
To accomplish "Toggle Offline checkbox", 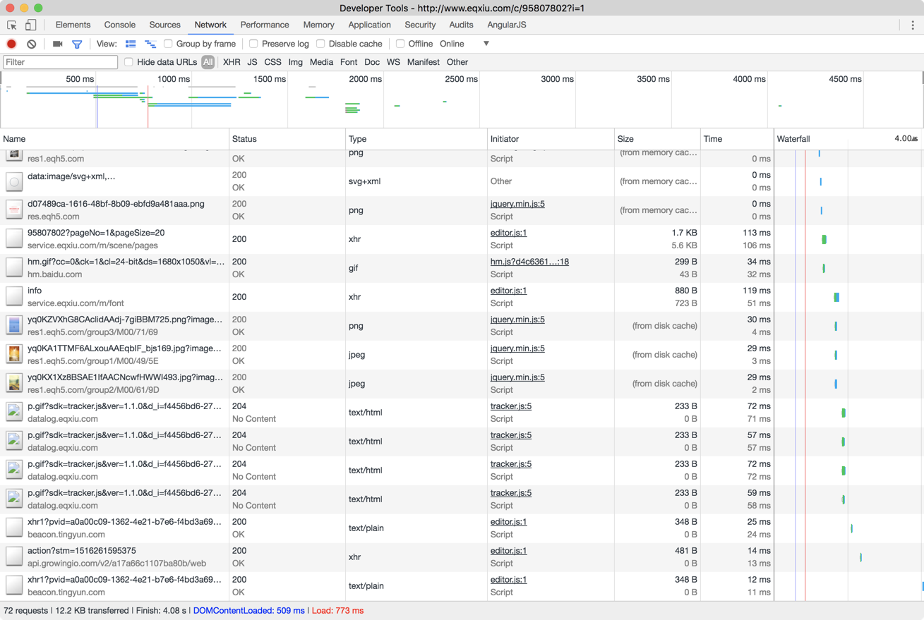I will tap(400, 44).
